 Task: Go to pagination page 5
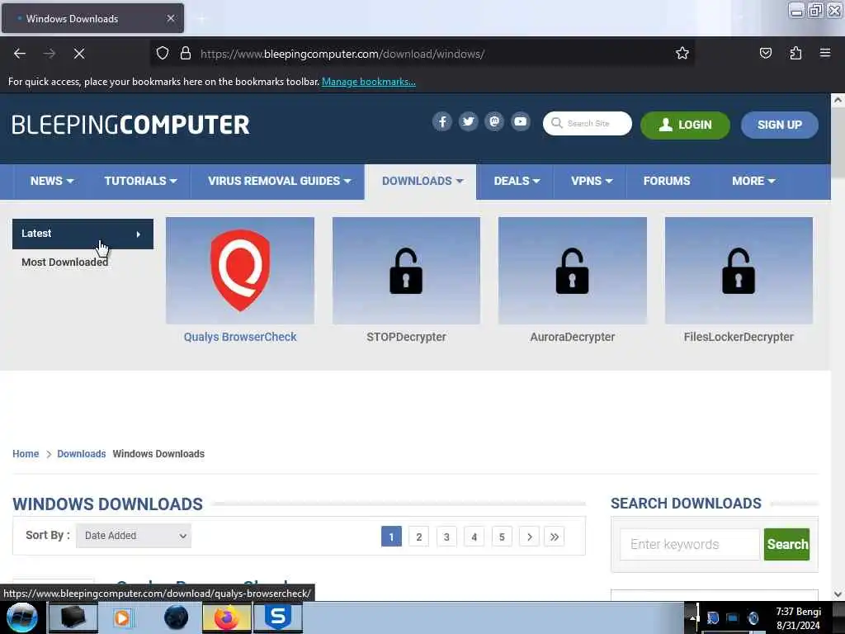[x=502, y=537]
